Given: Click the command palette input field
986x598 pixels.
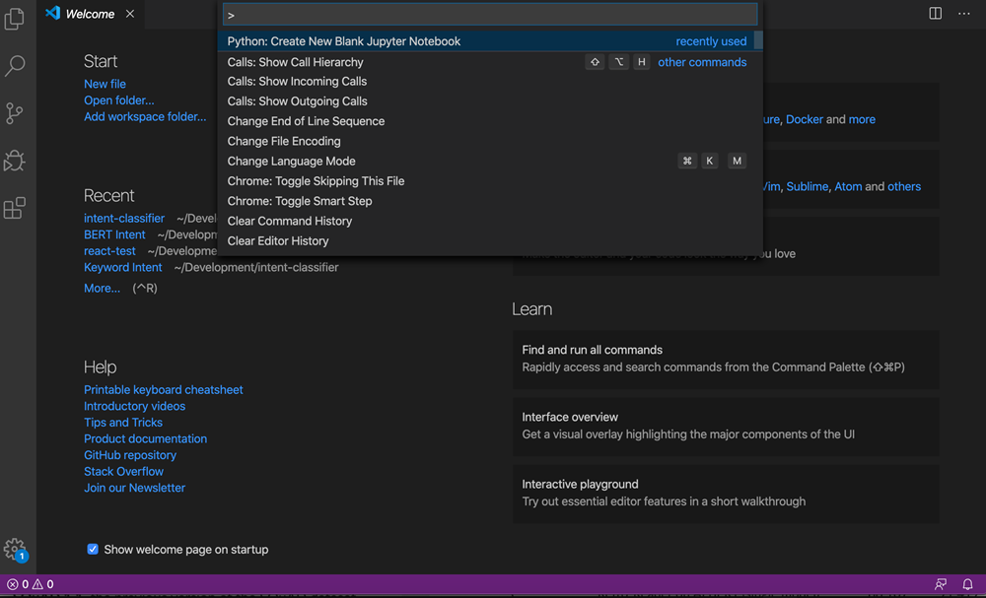Looking at the screenshot, I should point(490,15).
